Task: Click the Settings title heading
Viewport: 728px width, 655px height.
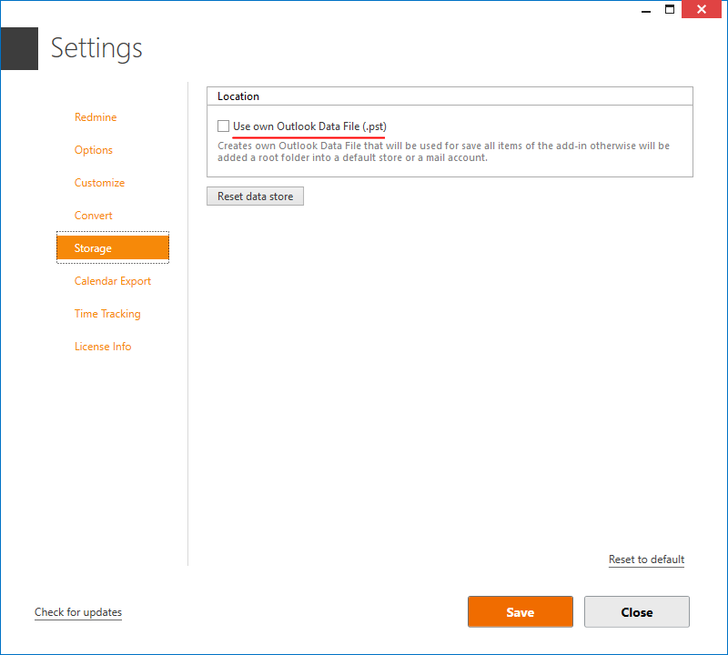Action: point(96,48)
